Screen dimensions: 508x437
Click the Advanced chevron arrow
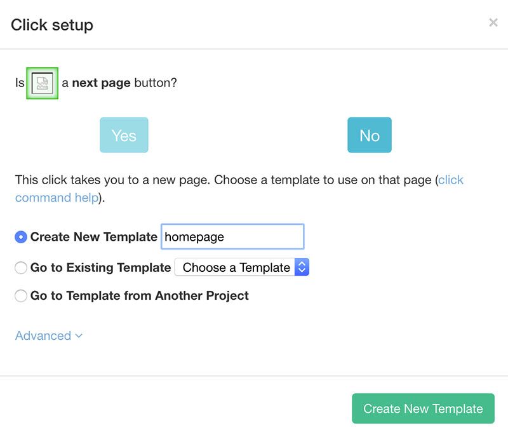pyautogui.click(x=79, y=336)
